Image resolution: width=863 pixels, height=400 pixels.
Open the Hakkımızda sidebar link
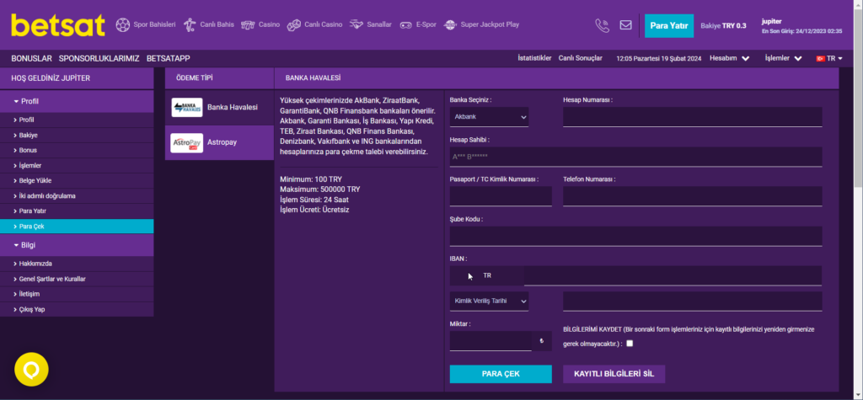pos(77,264)
